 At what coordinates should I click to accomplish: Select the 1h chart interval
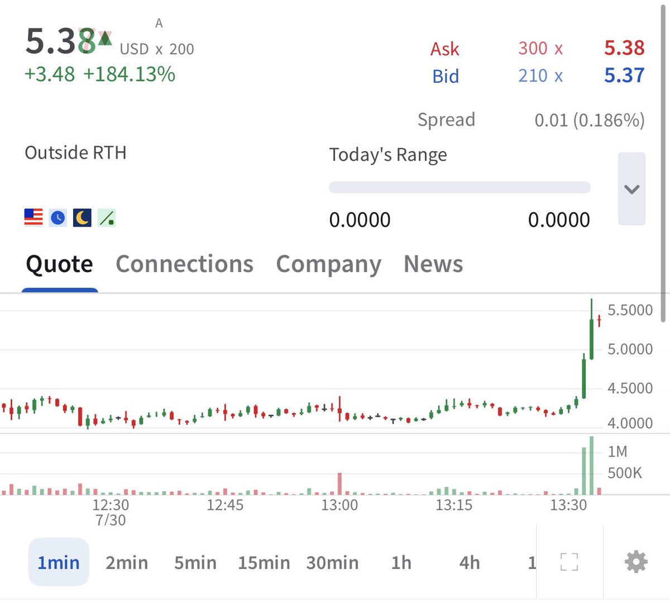tap(401, 562)
